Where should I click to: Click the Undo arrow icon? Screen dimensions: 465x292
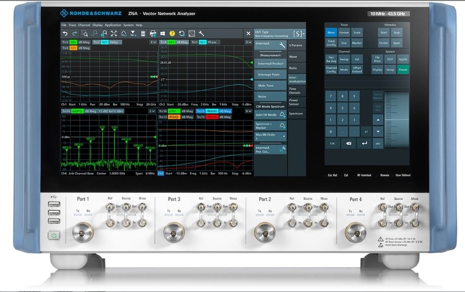66,33
